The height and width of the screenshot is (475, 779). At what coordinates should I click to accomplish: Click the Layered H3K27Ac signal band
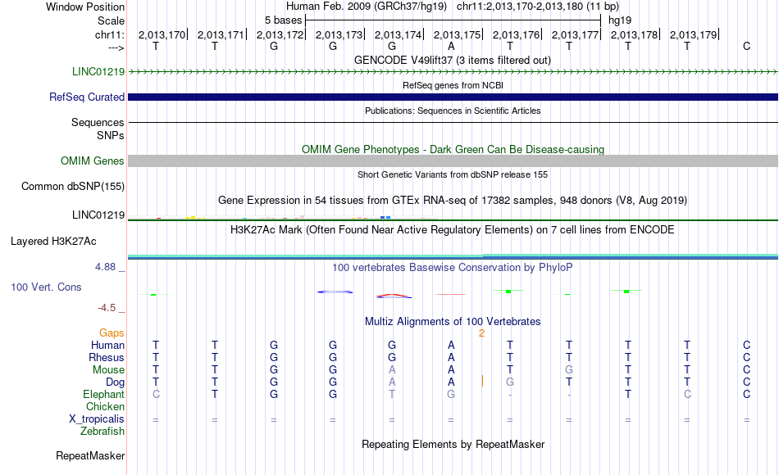(453, 256)
